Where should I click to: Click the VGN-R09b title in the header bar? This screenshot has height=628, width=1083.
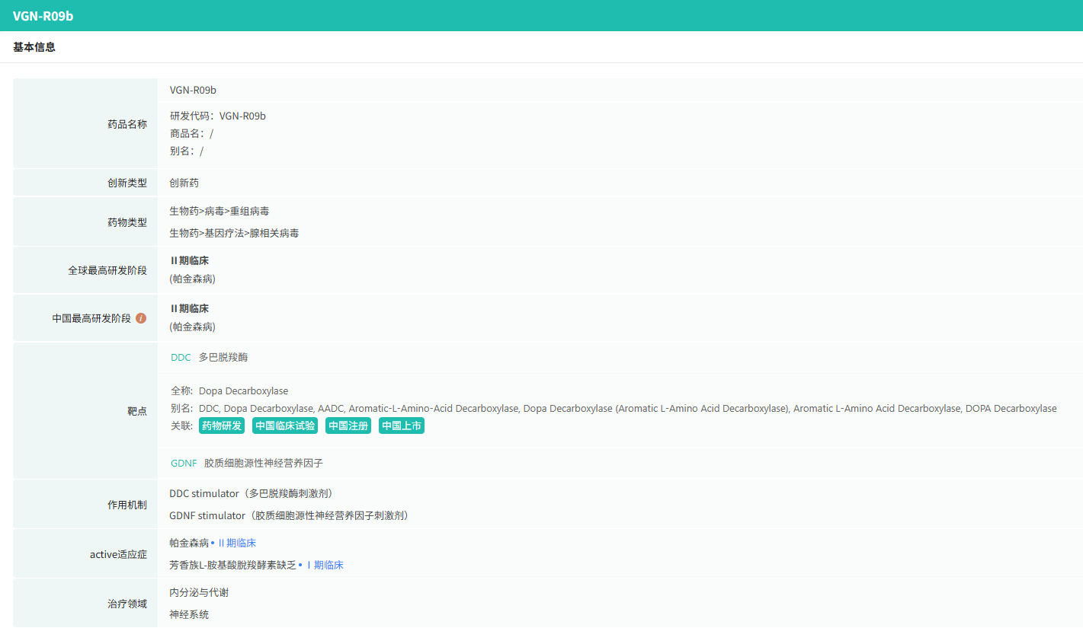coord(43,16)
